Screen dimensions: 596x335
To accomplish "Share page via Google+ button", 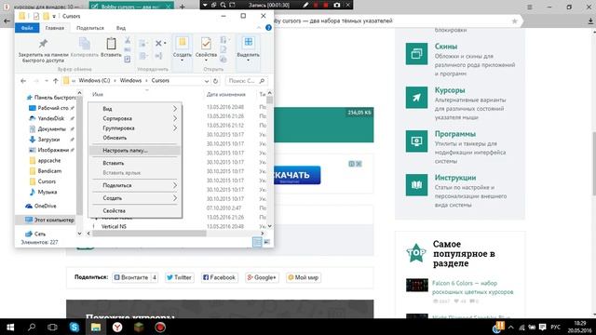I will tap(262, 277).
